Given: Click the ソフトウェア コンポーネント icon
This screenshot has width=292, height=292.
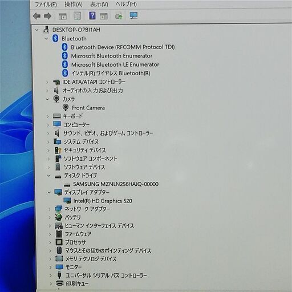Looking at the screenshot, I should 58,159.
